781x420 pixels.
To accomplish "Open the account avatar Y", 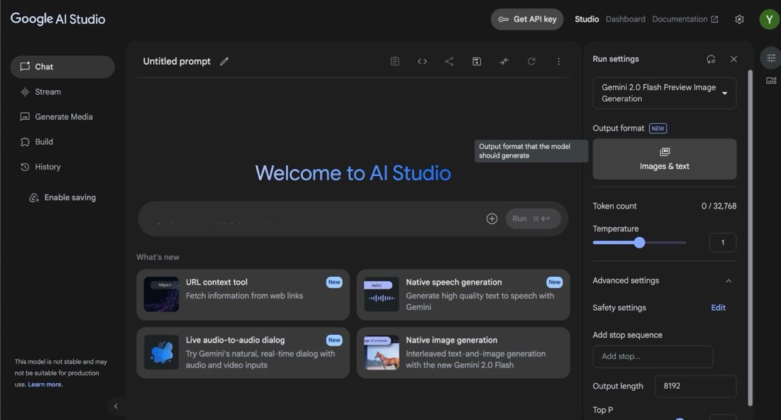I will 769,19.
